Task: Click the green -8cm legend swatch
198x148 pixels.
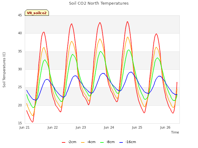Action: (x=102, y=142)
